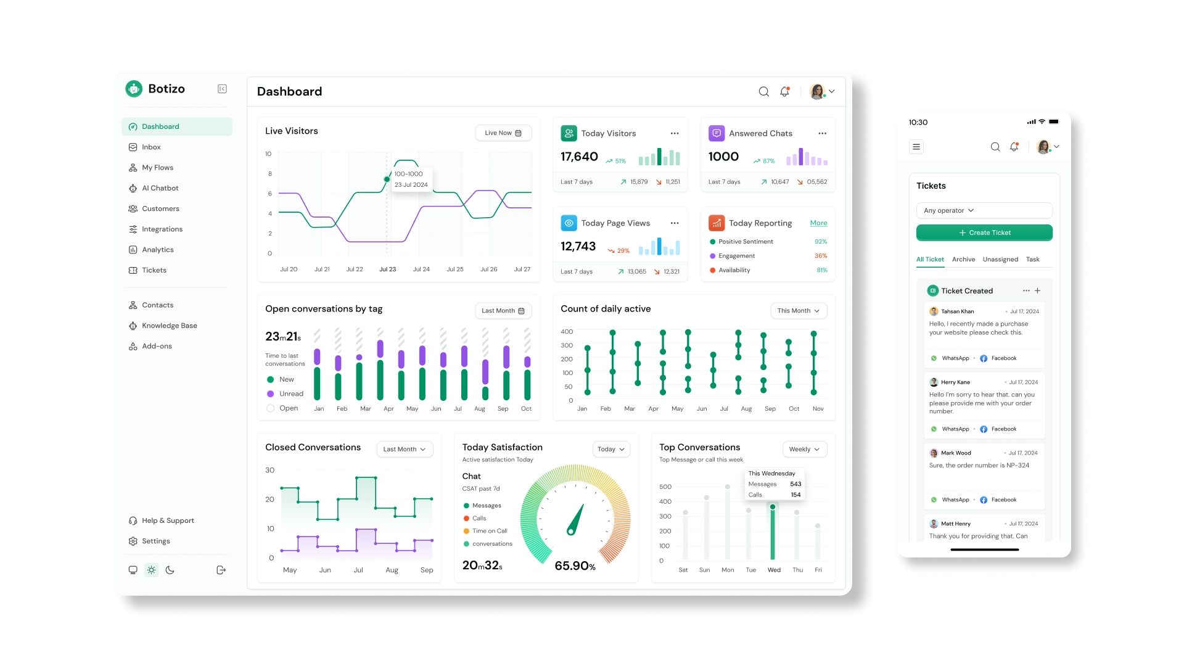Toggle the Open conversations checkbox

[x=271, y=408]
